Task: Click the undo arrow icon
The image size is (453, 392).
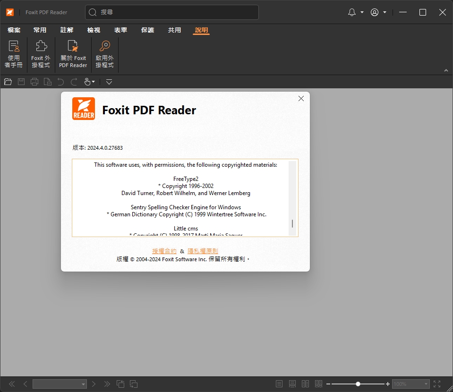Action: [x=60, y=82]
